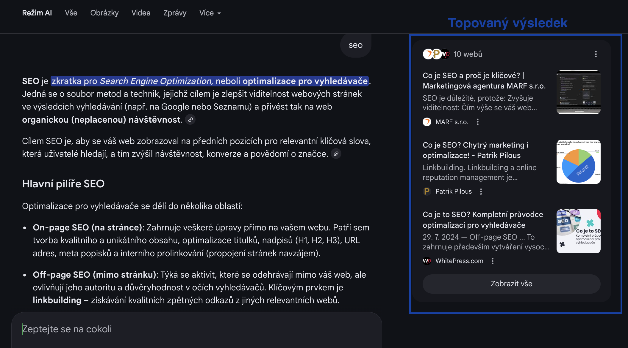Open options menu beside WhitePress.com
This screenshot has width=628, height=348.
[492, 261]
